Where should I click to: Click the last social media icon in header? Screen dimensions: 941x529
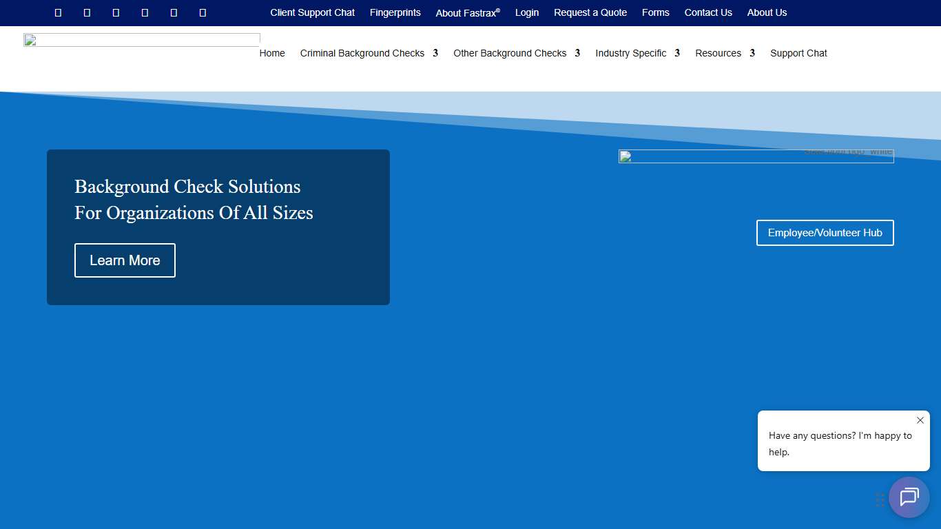click(x=203, y=12)
